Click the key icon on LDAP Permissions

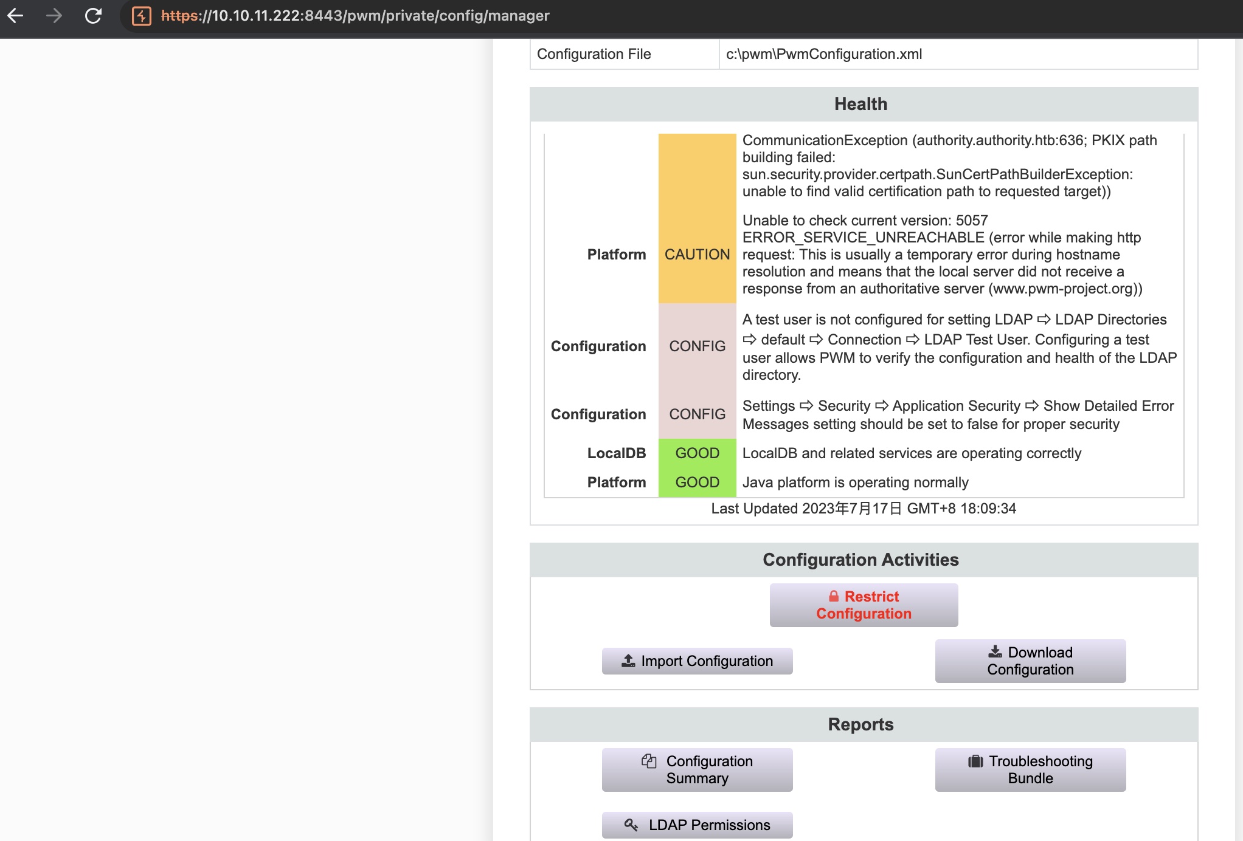pos(631,825)
